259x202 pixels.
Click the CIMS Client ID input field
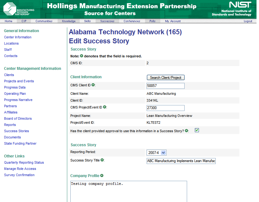[165, 86]
